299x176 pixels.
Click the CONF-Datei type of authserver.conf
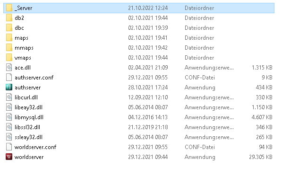coord(200,78)
